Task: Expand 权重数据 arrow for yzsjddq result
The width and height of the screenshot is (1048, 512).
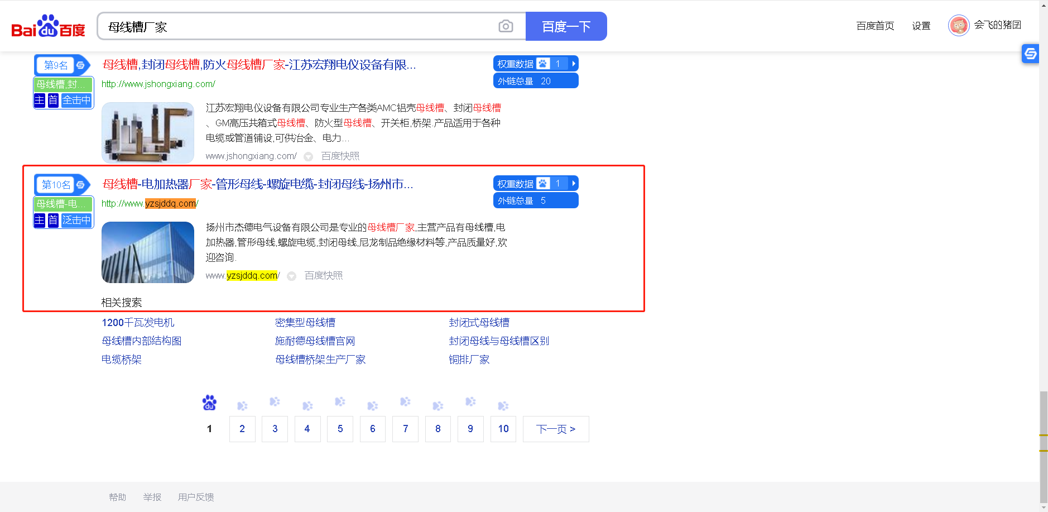Action: 574,183
